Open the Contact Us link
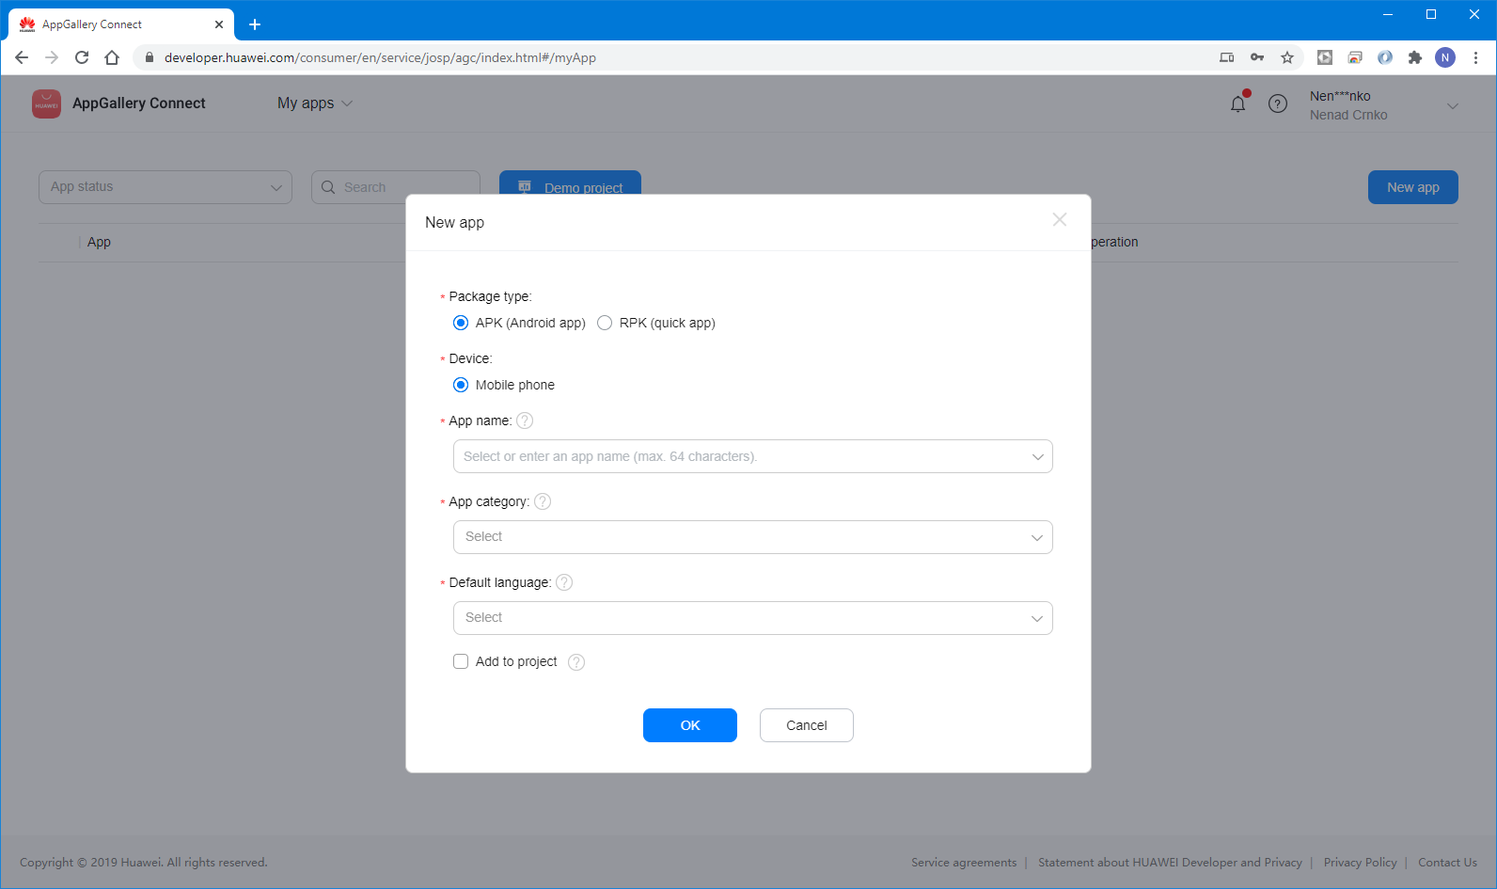Viewport: 1497px width, 889px height. (1447, 863)
